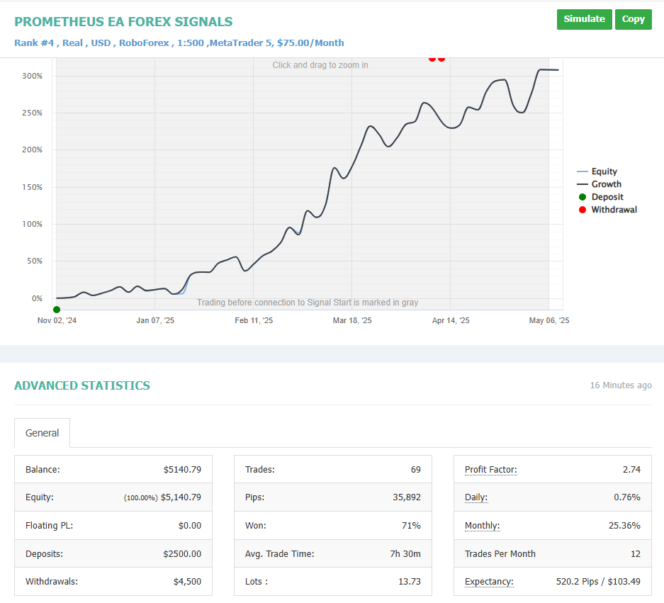Click the 'Click and drag to zoom in' hint
Image resolution: width=664 pixels, height=603 pixels.
point(320,65)
